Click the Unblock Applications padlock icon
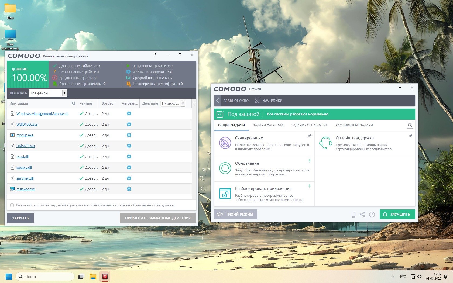 (225, 194)
